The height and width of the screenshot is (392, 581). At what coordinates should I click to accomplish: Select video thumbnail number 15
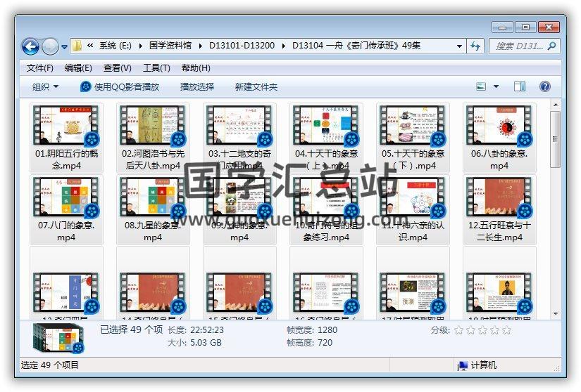pyautogui.click(x=239, y=293)
